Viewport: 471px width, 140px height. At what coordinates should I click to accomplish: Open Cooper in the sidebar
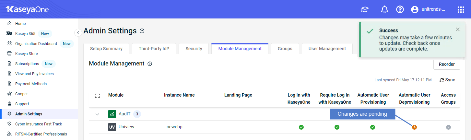coord(21,94)
